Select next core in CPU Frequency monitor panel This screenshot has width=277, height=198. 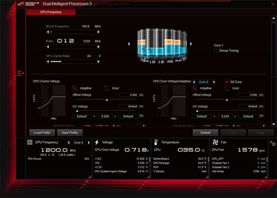tap(89, 143)
